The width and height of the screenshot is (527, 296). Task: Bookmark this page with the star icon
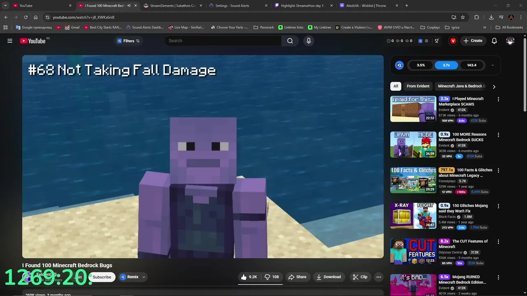pyautogui.click(x=463, y=17)
